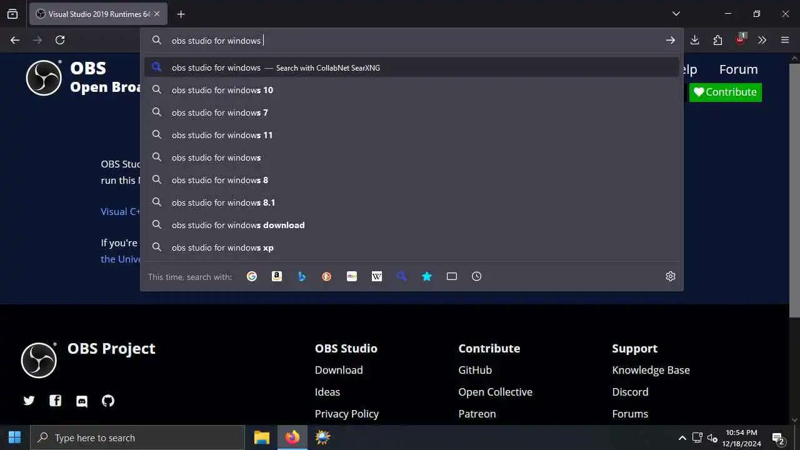This screenshot has height=450, width=800.
Task: Open the Knowledge Base link
Action: click(651, 370)
